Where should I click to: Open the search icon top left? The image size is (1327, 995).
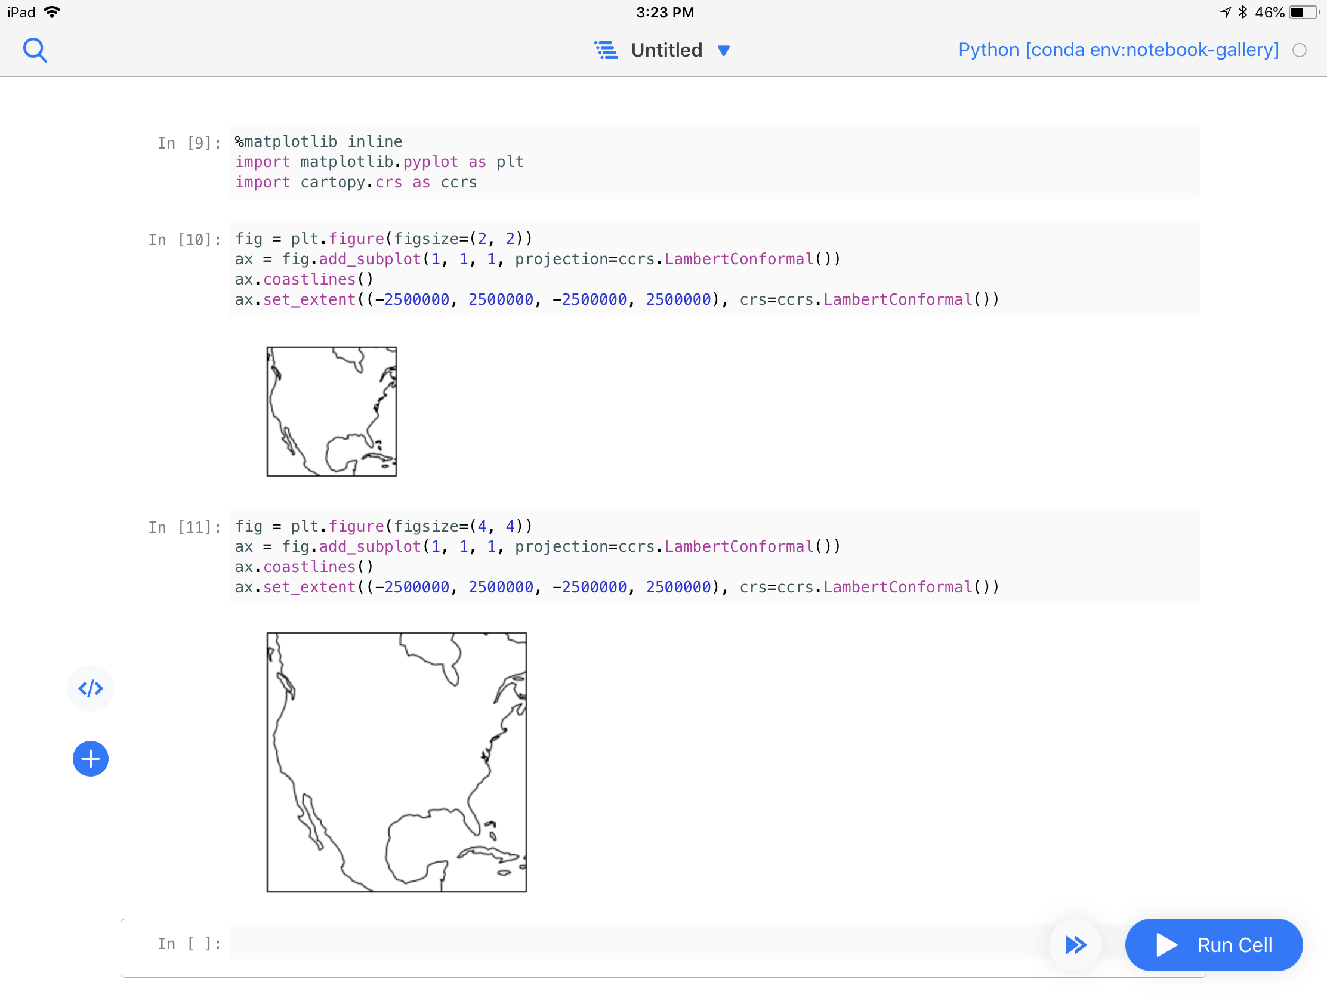pyautogui.click(x=35, y=50)
